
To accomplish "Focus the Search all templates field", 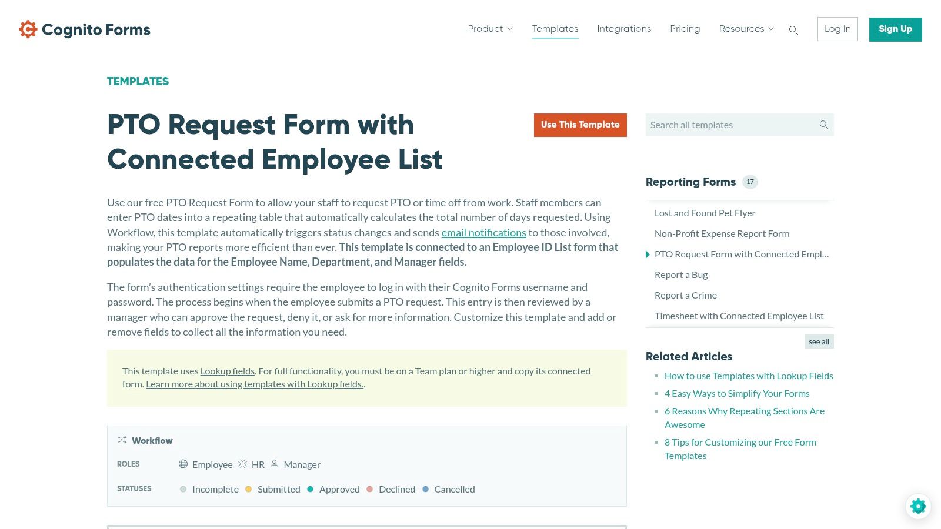I will tap(729, 125).
